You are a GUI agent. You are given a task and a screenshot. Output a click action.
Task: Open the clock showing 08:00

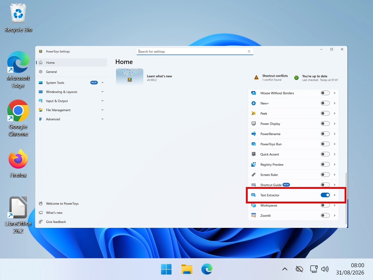tap(350, 269)
